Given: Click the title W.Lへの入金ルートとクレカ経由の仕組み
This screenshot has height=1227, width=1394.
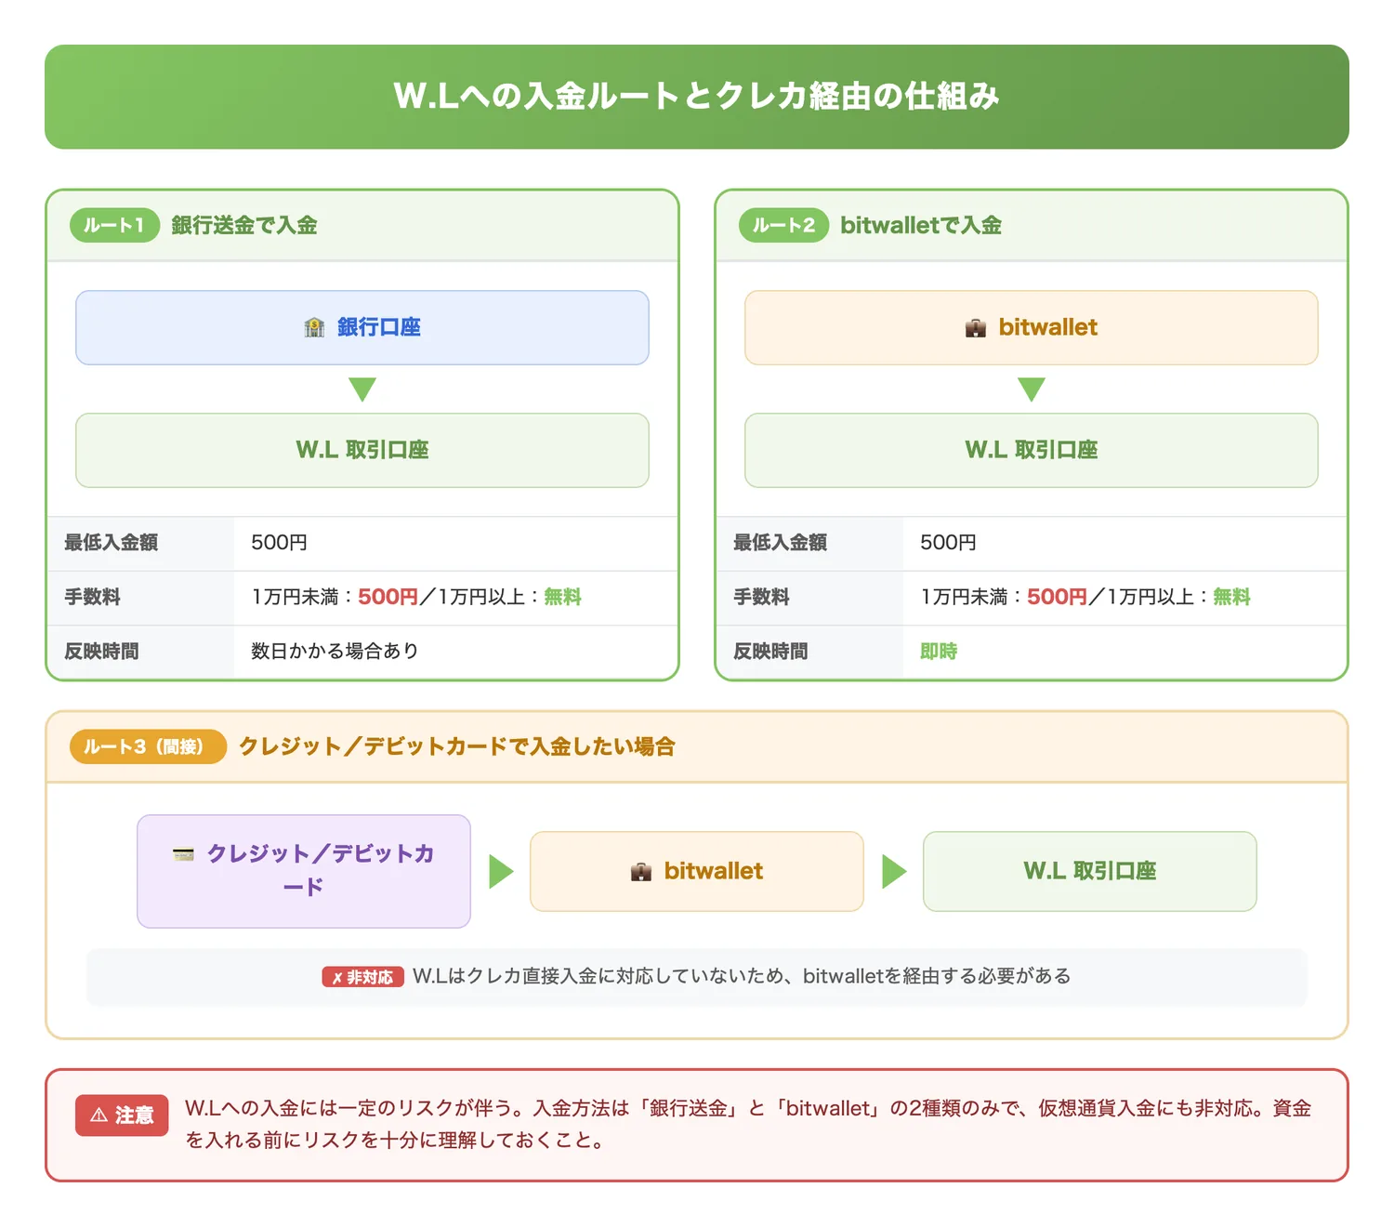Looking at the screenshot, I should [697, 96].
